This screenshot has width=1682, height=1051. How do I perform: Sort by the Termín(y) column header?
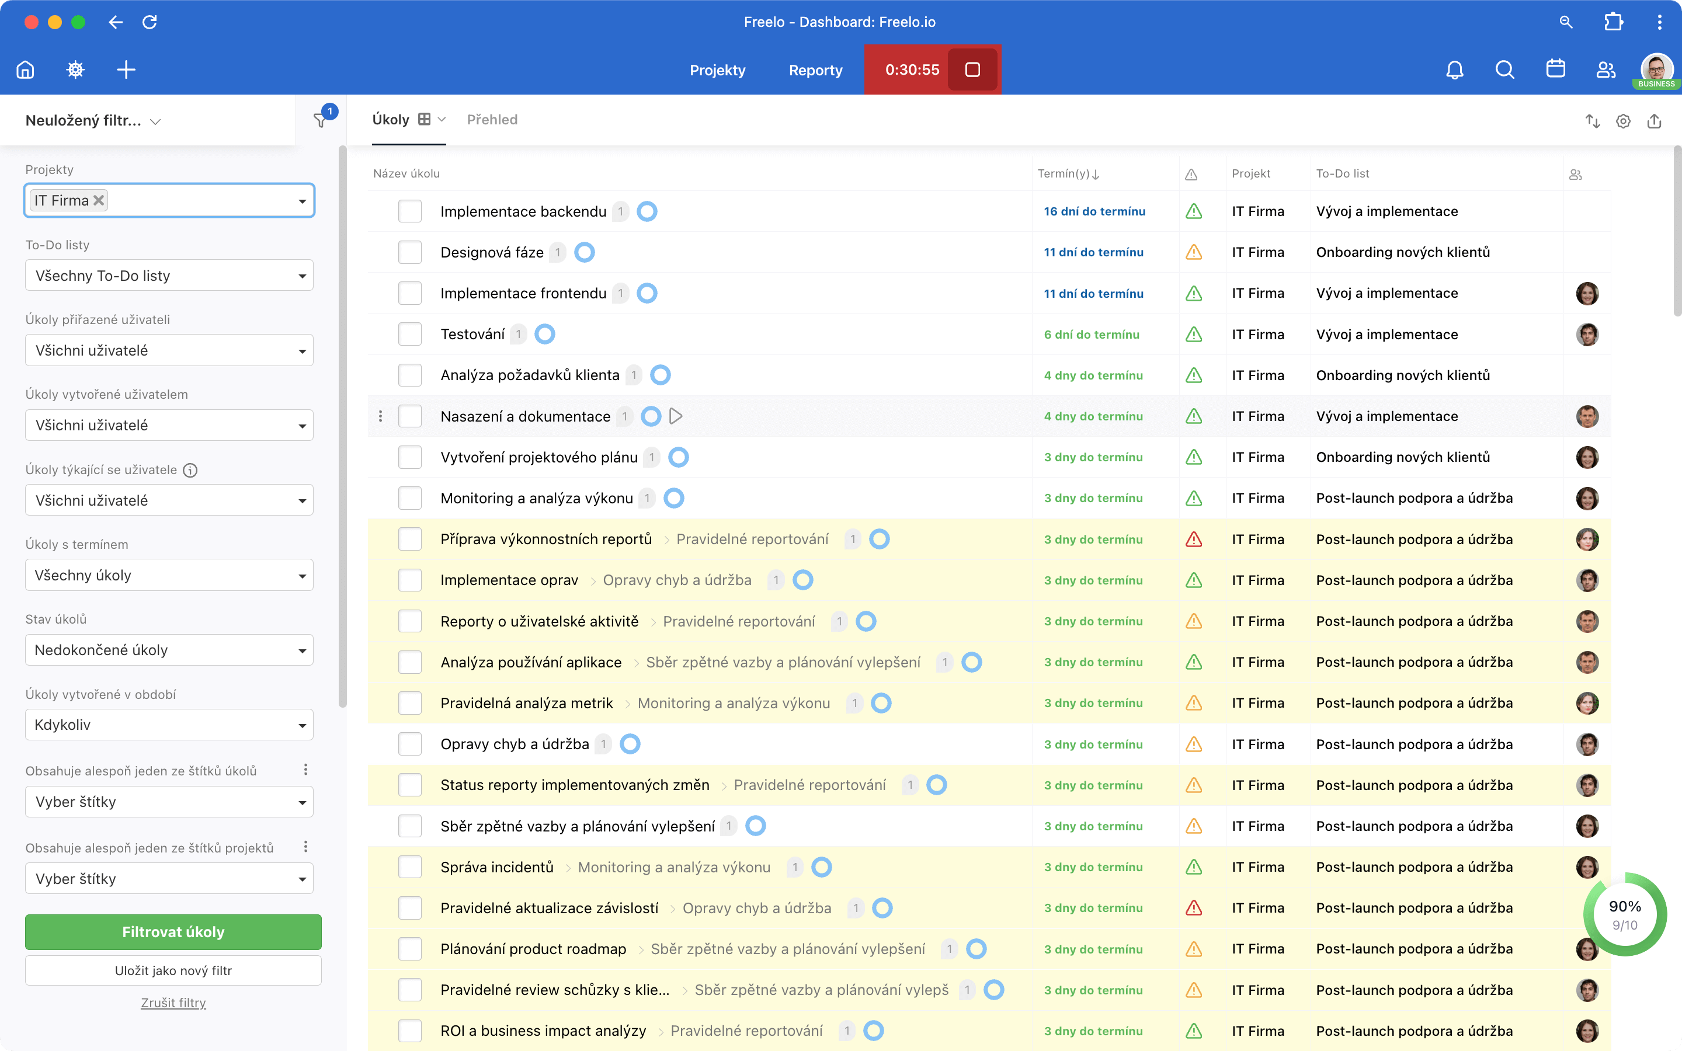click(x=1068, y=174)
